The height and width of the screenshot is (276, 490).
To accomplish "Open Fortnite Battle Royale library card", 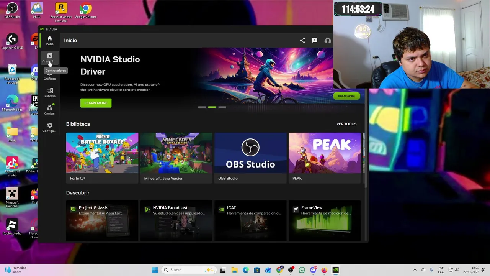I will pyautogui.click(x=102, y=158).
